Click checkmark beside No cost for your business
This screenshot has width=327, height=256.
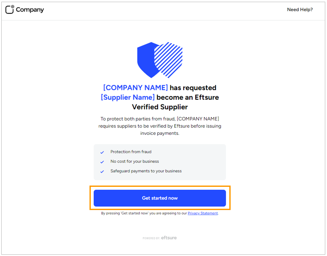[102, 162]
